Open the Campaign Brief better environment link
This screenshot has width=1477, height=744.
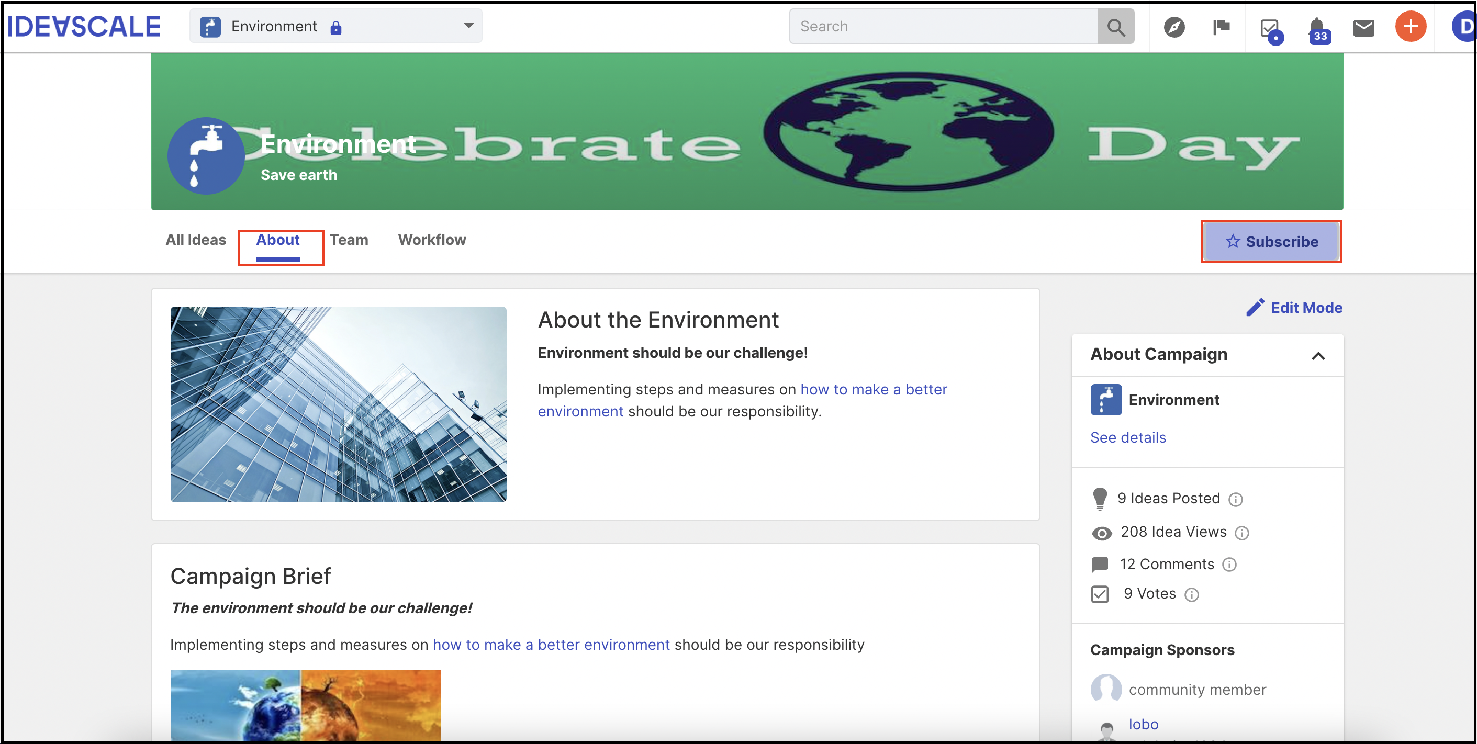coord(551,644)
